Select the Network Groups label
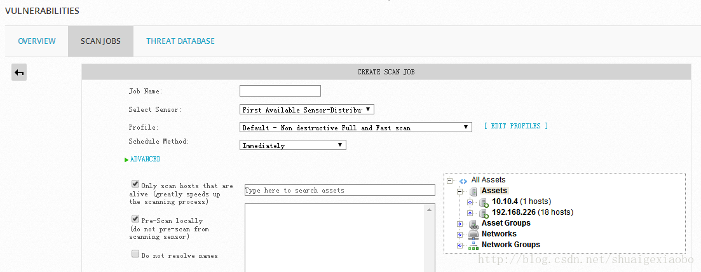Image resolution: width=701 pixels, height=272 pixels. (510, 244)
